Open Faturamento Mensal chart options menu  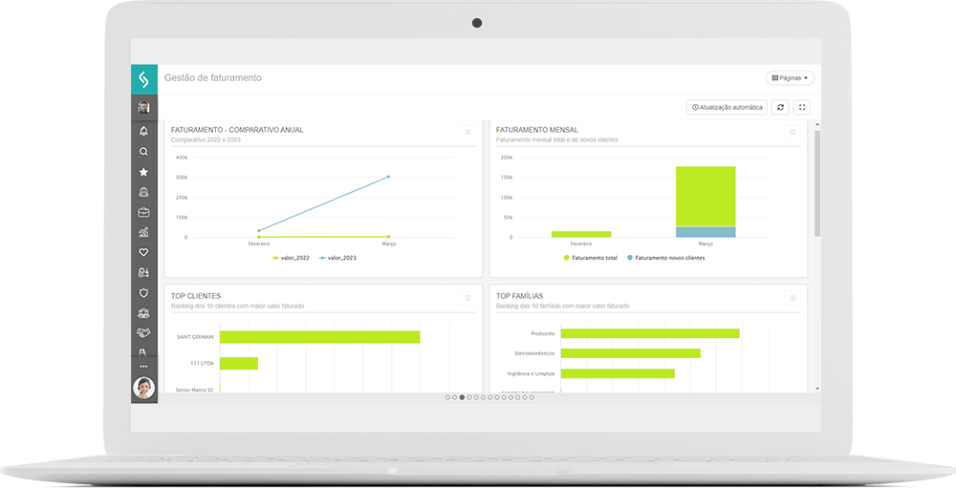click(x=793, y=132)
